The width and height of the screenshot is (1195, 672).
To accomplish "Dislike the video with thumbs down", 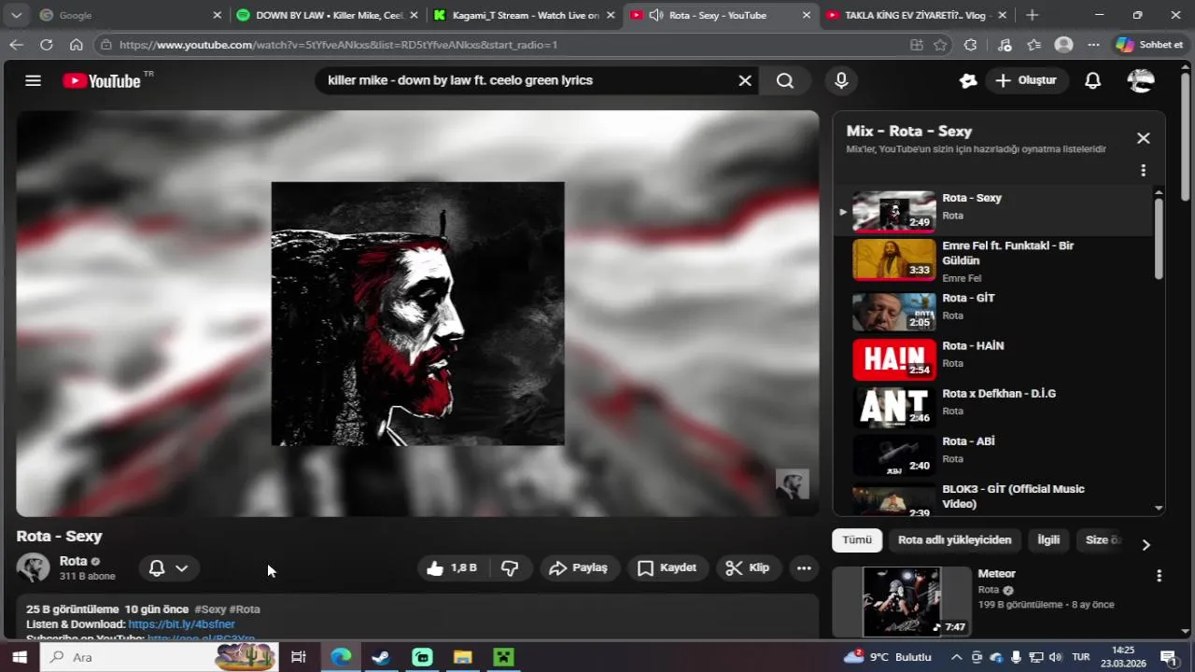I will [x=510, y=567].
